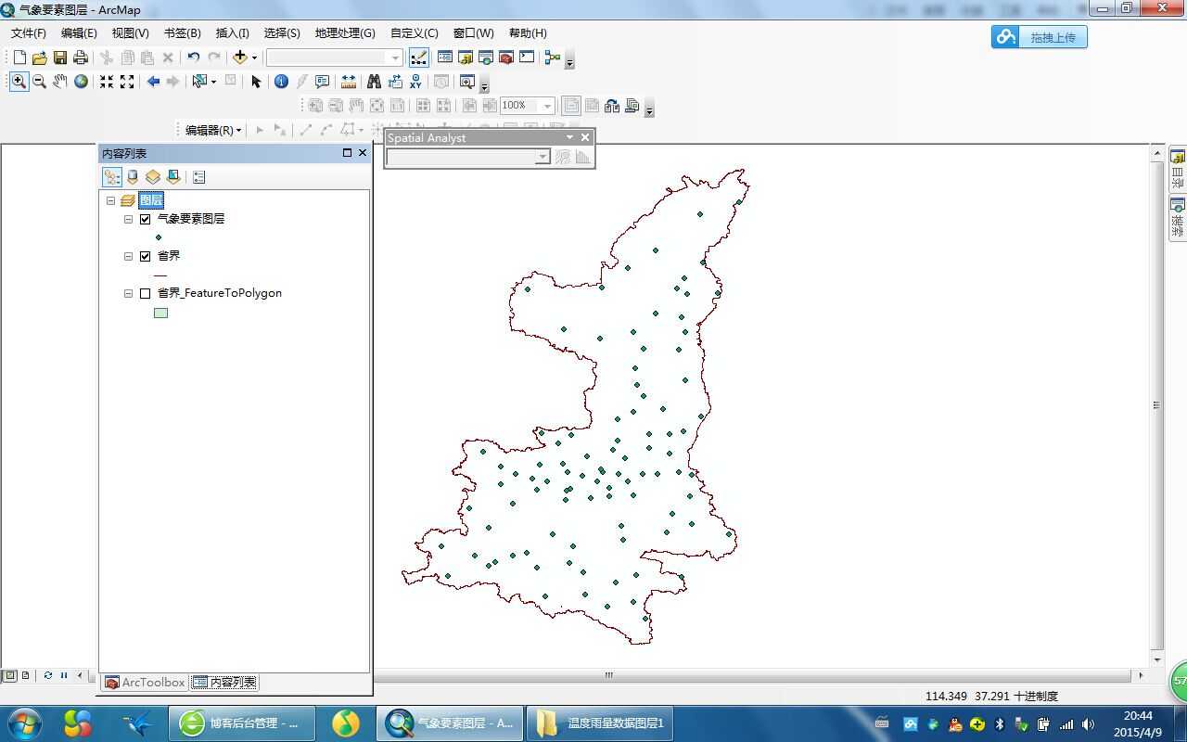Open the map scale combo box
1187x742 pixels.
point(334,58)
